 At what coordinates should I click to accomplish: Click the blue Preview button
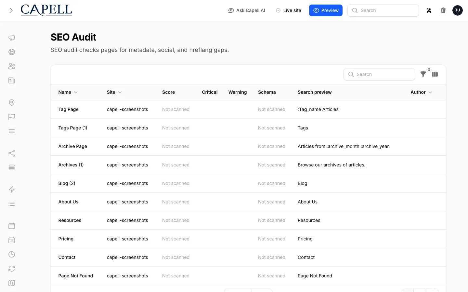pos(326,10)
